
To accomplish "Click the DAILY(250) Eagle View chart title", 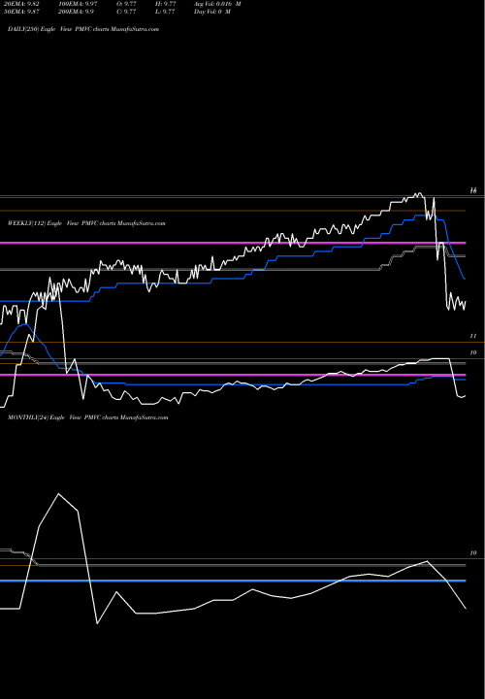I will 83,29.
